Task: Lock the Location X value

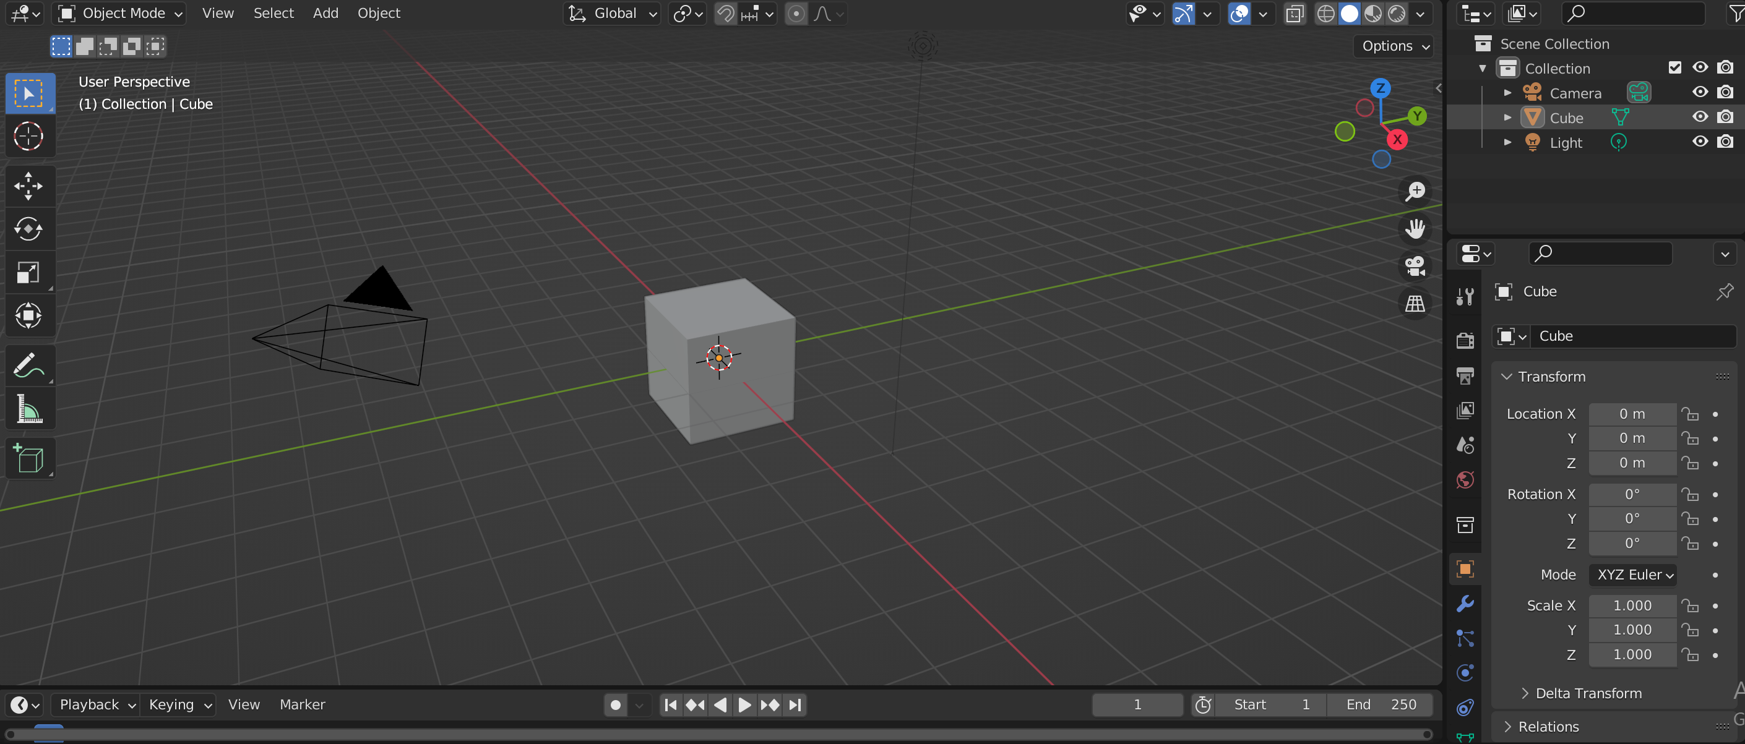Action: 1690,414
